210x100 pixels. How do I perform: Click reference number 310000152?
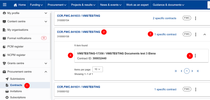click(63, 92)
